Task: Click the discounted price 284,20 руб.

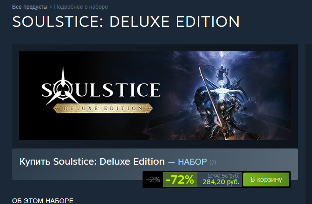Action: pos(221,182)
